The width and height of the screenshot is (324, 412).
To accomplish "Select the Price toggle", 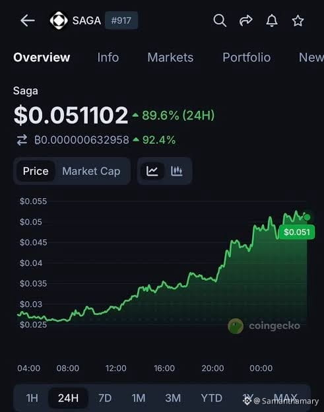I will 36,171.
